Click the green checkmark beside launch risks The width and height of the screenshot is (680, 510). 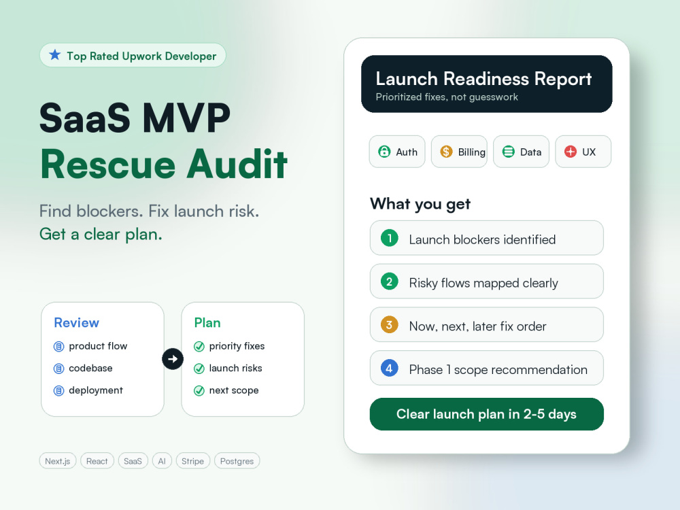tap(199, 369)
